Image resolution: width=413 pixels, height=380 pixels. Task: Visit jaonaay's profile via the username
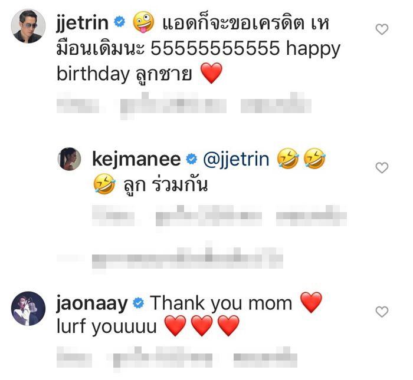pos(92,303)
